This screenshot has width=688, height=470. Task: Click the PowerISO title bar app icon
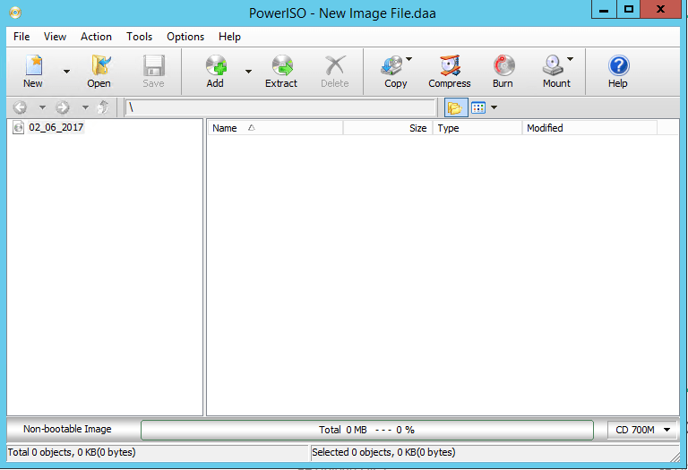(x=15, y=13)
